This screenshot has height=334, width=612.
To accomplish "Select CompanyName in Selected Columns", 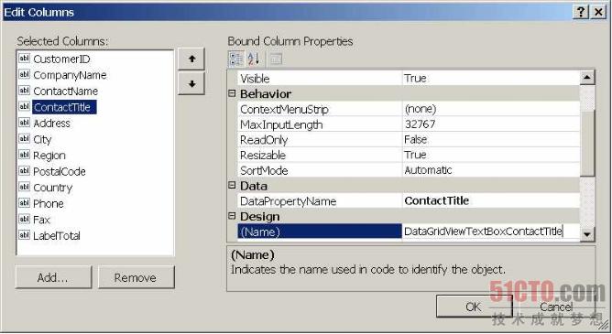I will (70, 75).
